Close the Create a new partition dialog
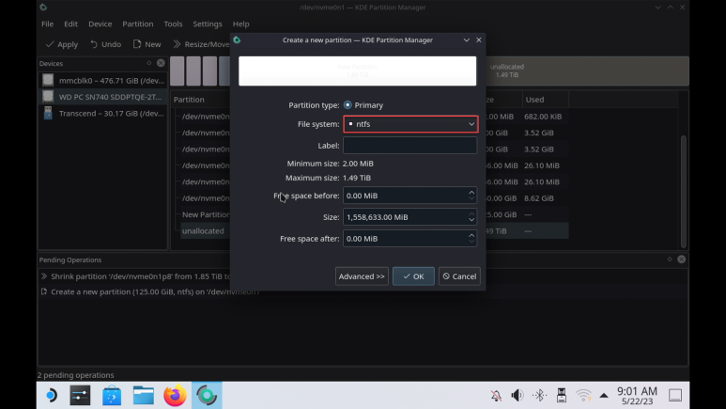 pos(479,39)
